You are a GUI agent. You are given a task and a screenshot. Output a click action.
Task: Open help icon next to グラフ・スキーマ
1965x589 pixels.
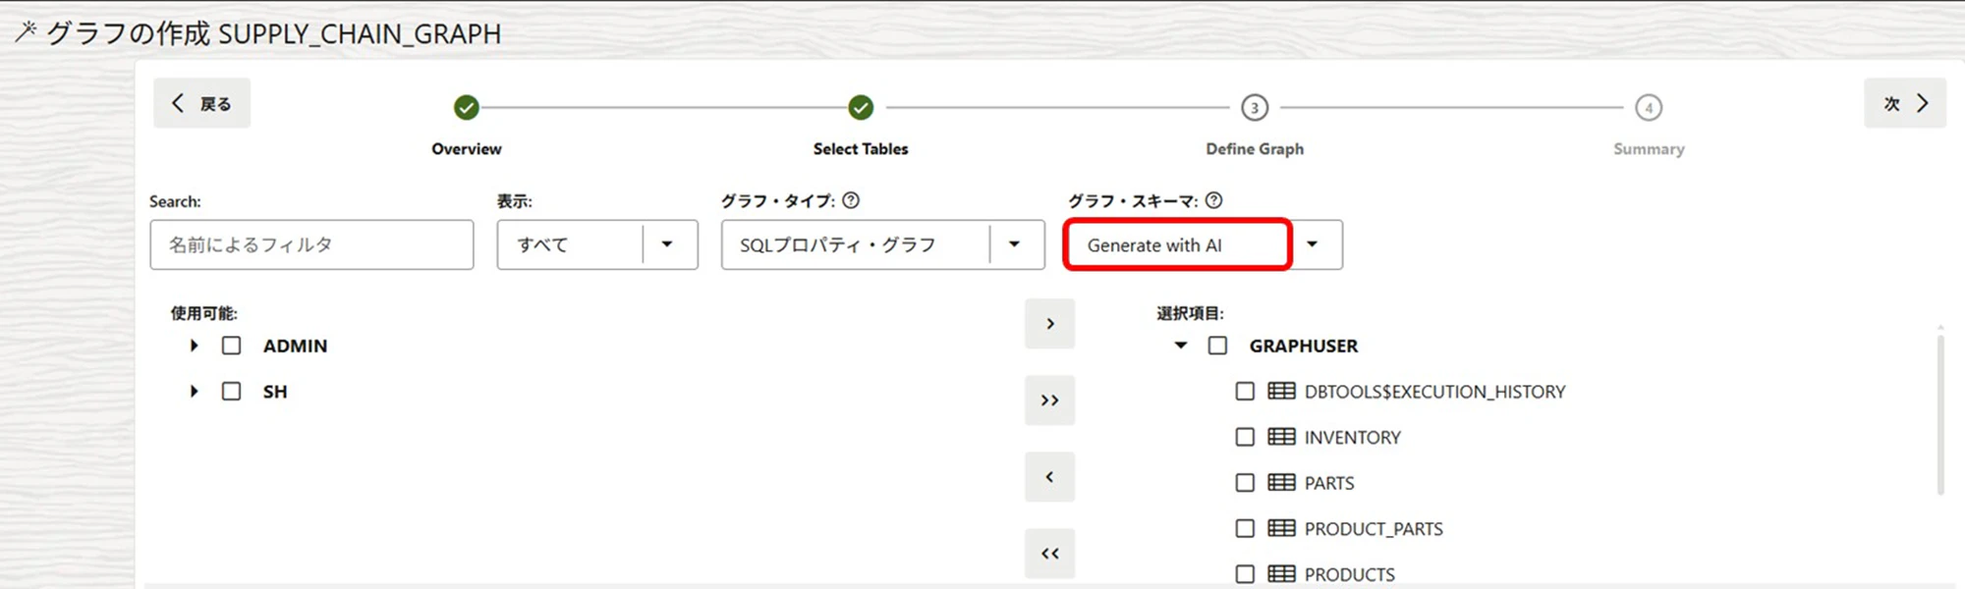pos(1213,200)
